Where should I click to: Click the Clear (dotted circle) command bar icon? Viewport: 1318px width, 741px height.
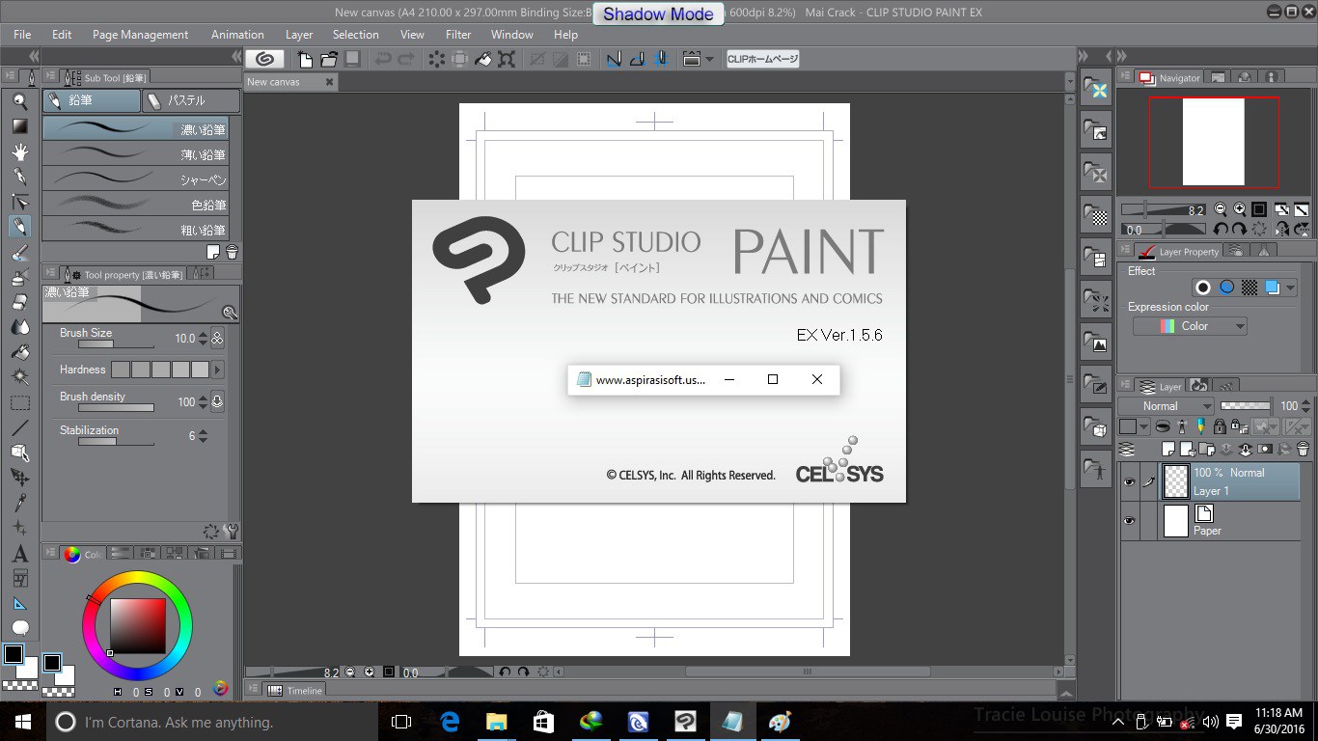tap(437, 59)
